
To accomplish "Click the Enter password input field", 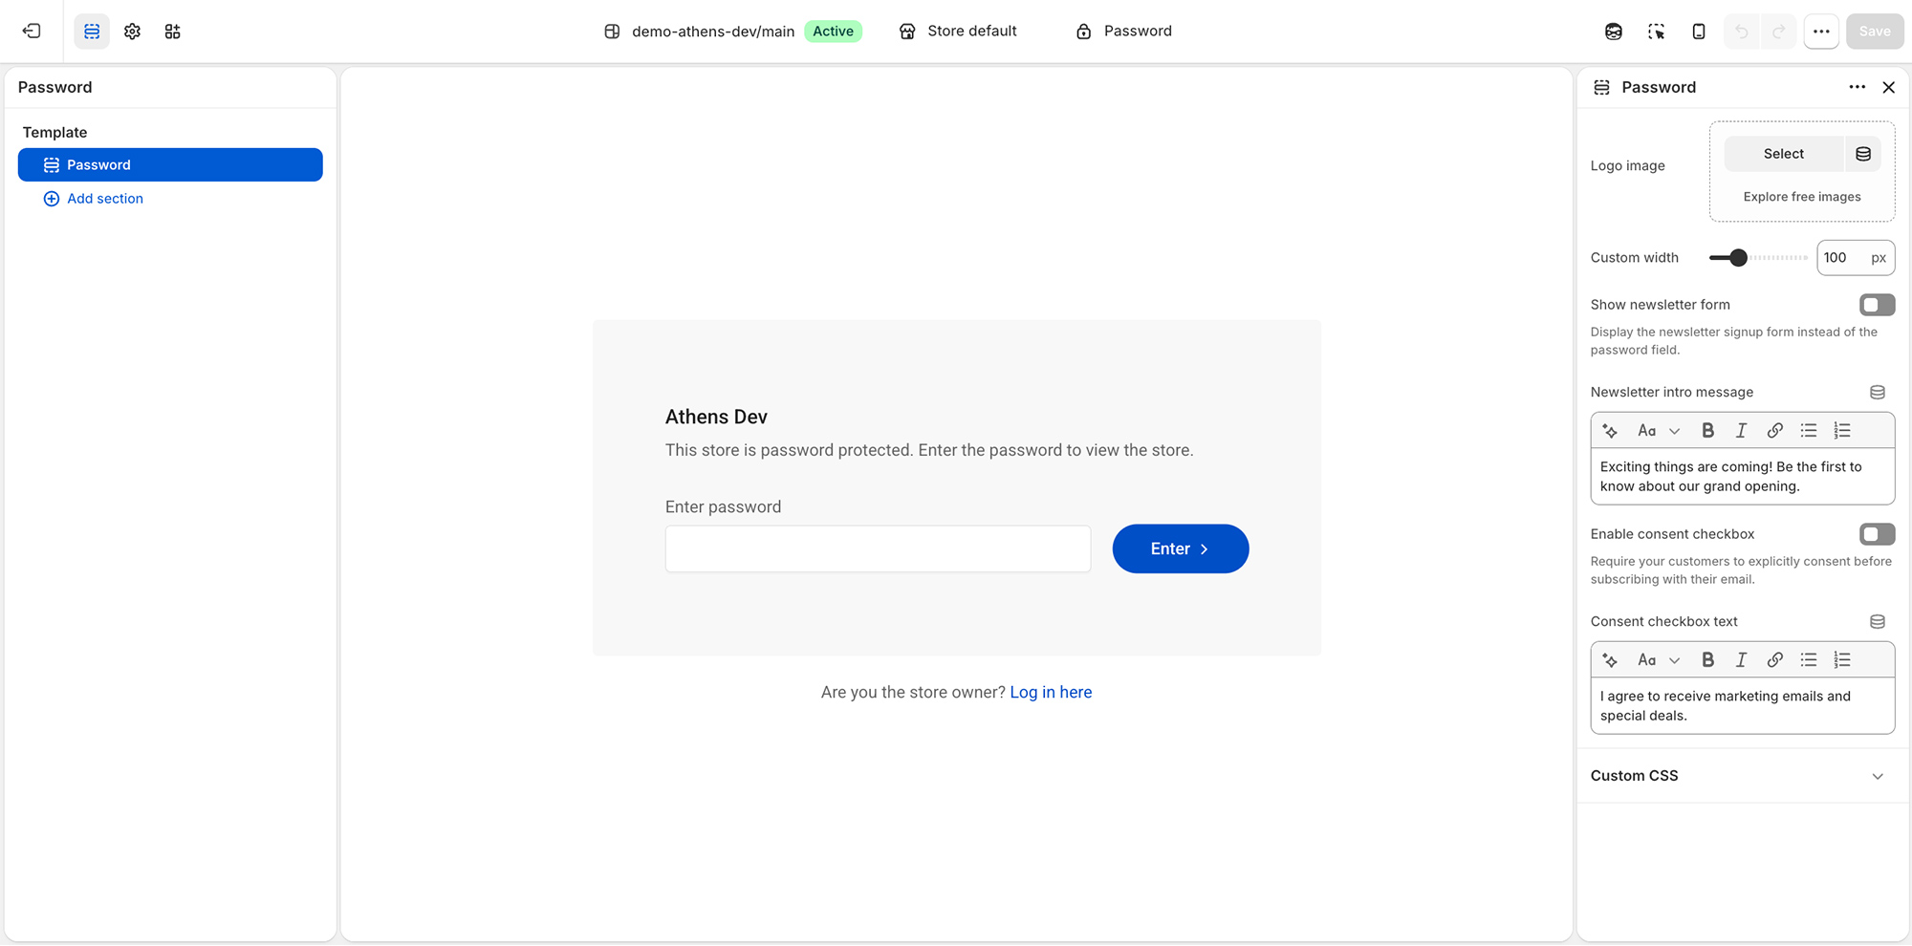I will pos(878,548).
